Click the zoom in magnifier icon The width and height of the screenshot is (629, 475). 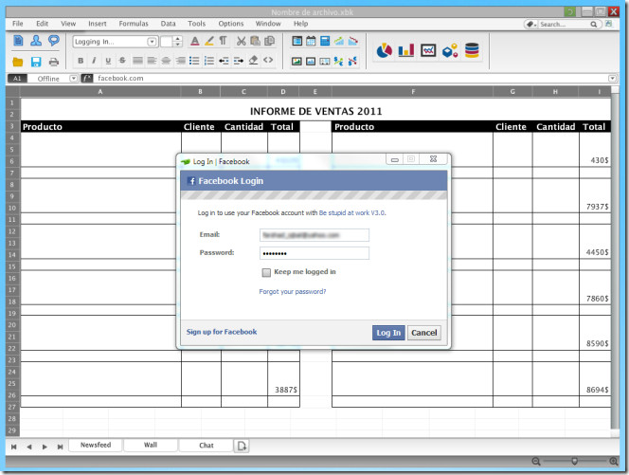click(x=613, y=462)
